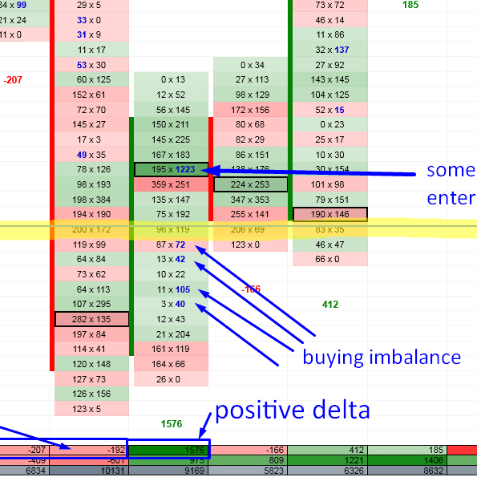The image size is (477, 477).
Task: Select the boxed 195 x 1223 cell
Action: (171, 169)
